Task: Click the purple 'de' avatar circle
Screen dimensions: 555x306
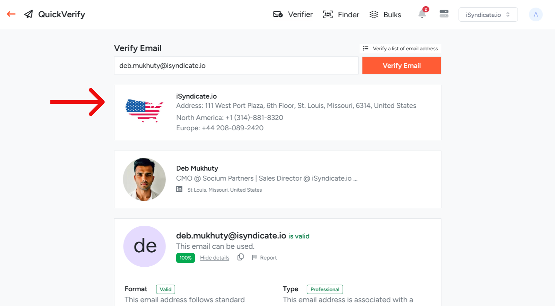Action: click(145, 246)
